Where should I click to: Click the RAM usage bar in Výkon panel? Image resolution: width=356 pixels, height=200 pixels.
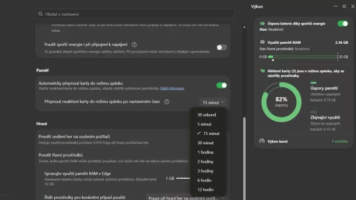(303, 57)
